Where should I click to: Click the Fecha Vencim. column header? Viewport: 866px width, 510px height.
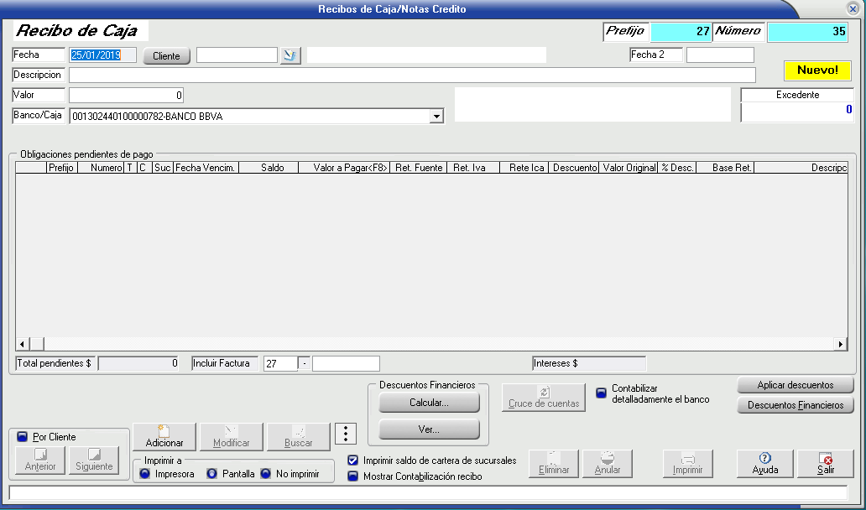coord(206,168)
